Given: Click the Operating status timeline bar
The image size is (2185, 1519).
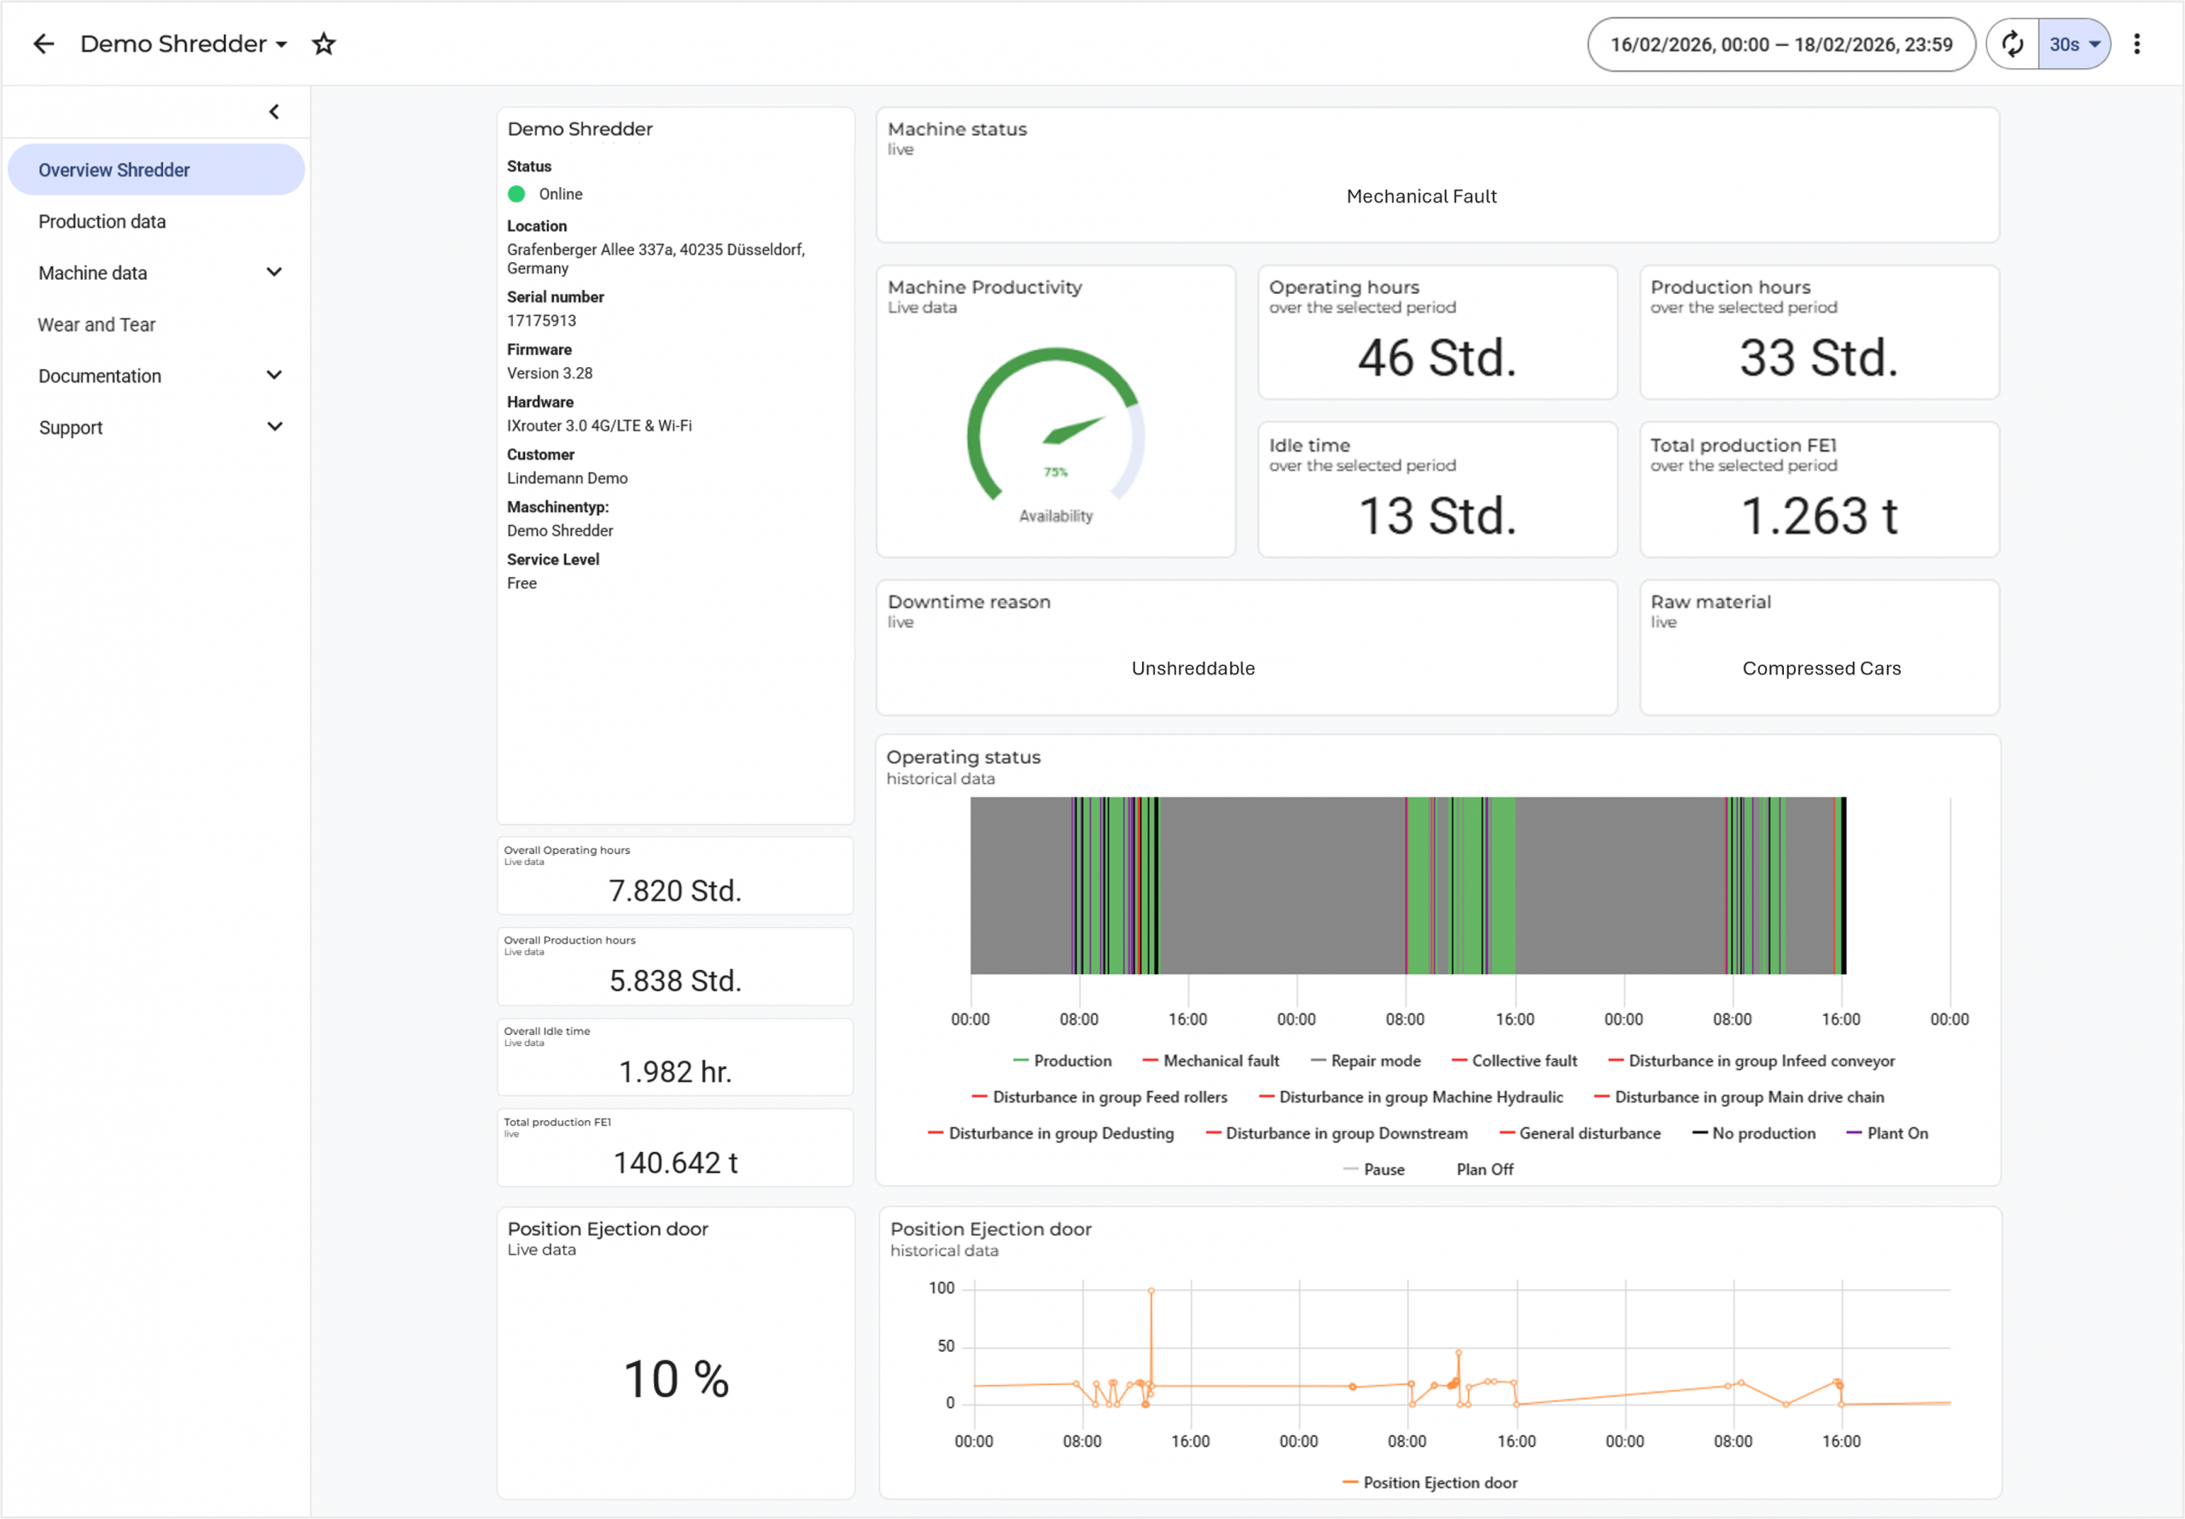Looking at the screenshot, I should pos(1406,885).
